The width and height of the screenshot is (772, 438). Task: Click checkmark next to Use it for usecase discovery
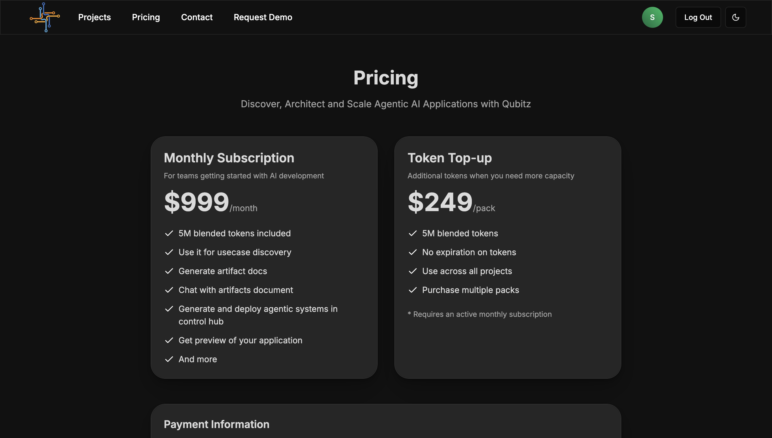(x=169, y=252)
